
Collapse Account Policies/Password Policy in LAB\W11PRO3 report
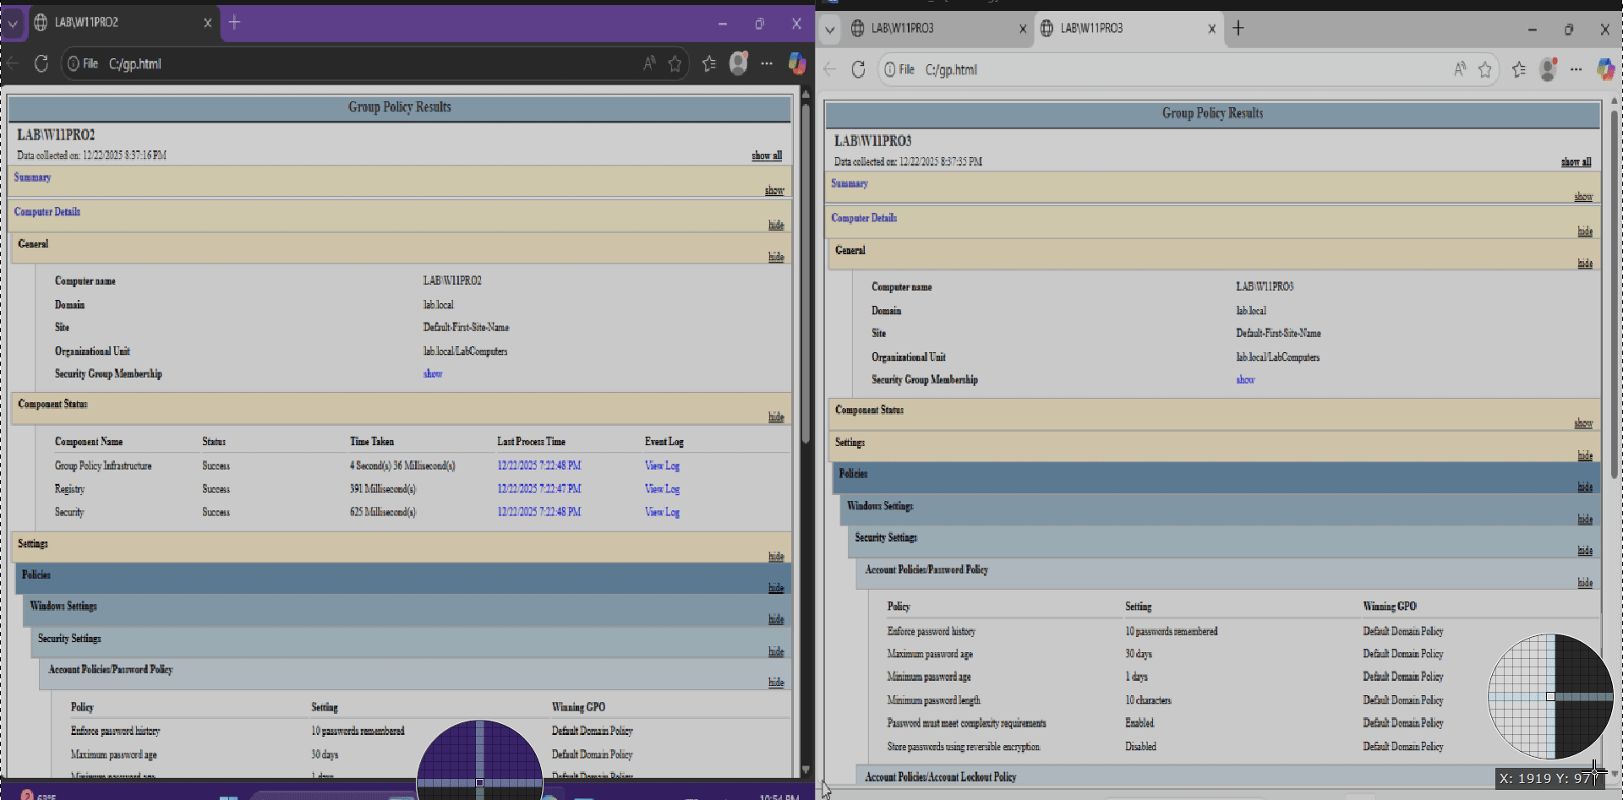[x=1584, y=583]
